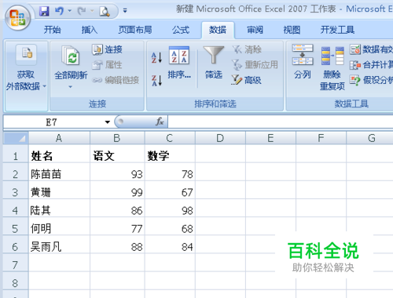Switch to the 审阅 tab
393x298 pixels.
tap(255, 30)
